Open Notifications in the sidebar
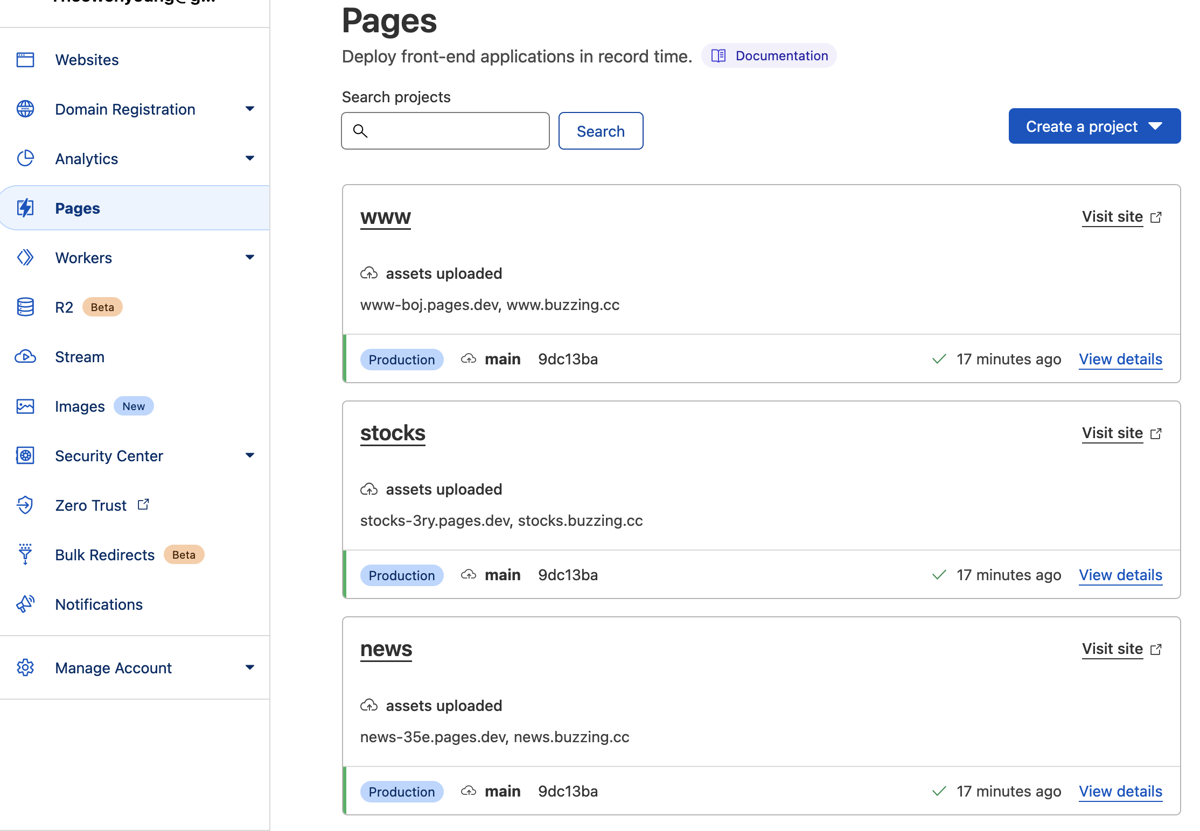The image size is (1200, 831). (x=99, y=604)
